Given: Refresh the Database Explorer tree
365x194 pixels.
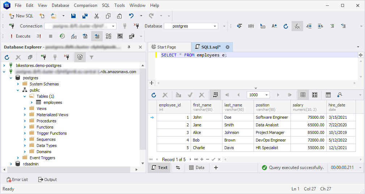Looking at the screenshot, I should (x=7, y=57).
